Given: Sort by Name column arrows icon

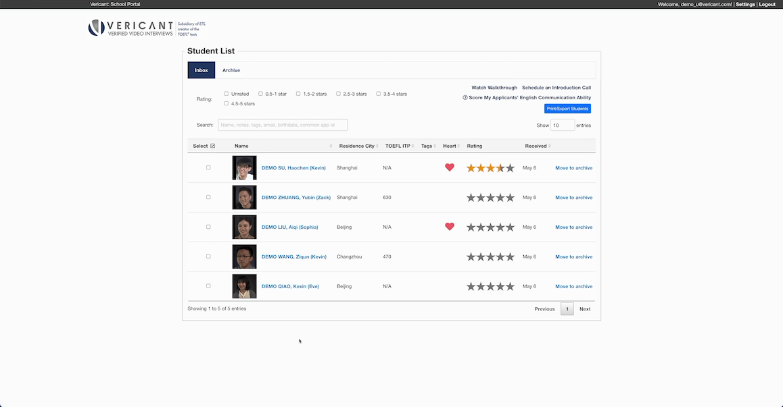Looking at the screenshot, I should [x=331, y=146].
